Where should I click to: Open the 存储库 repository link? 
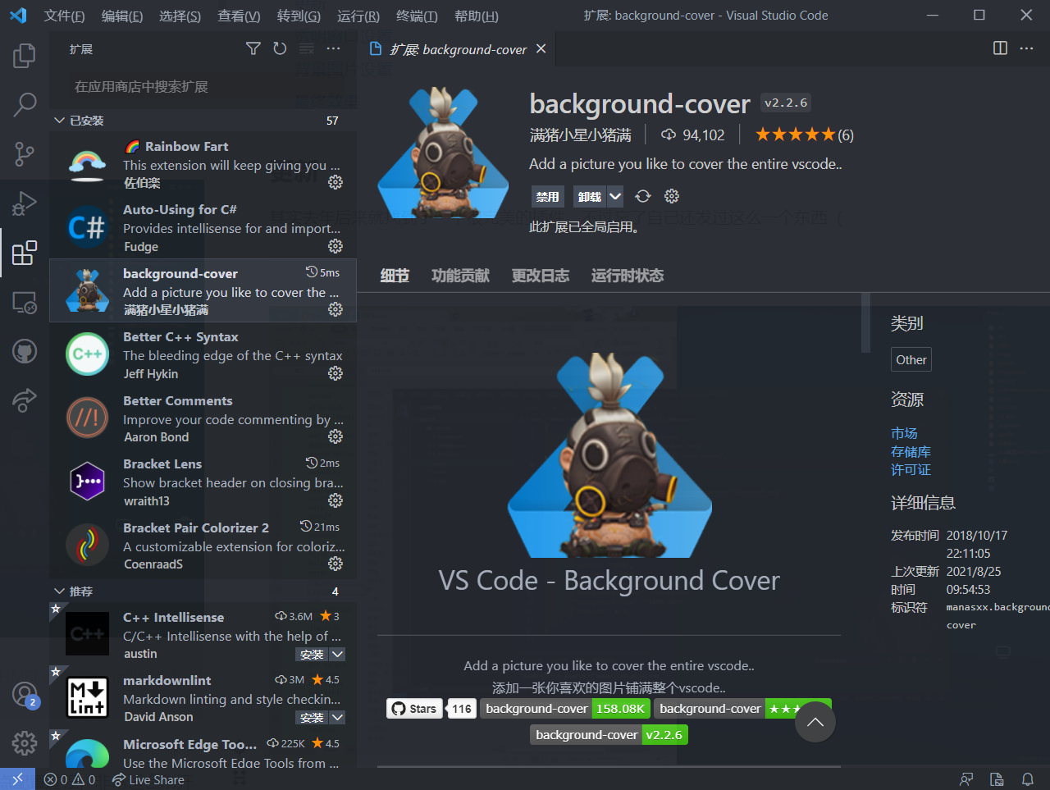[911, 451]
